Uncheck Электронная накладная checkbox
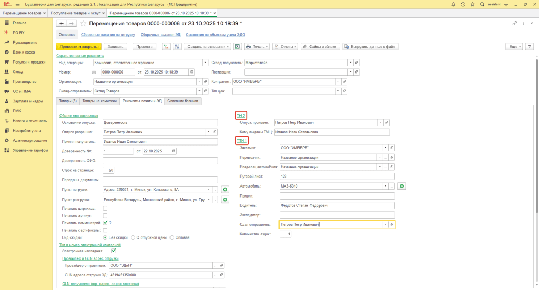 [x=114, y=251]
